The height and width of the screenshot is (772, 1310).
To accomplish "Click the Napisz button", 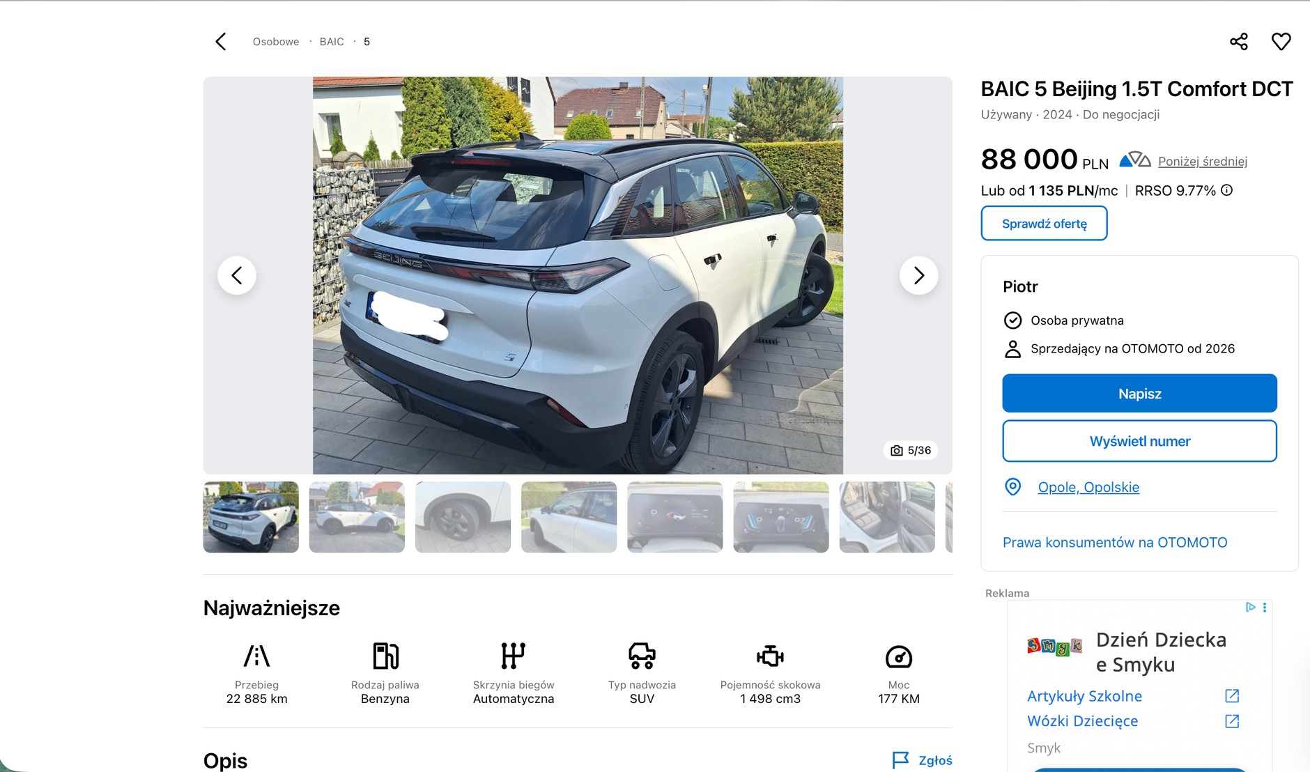I will click(1139, 393).
